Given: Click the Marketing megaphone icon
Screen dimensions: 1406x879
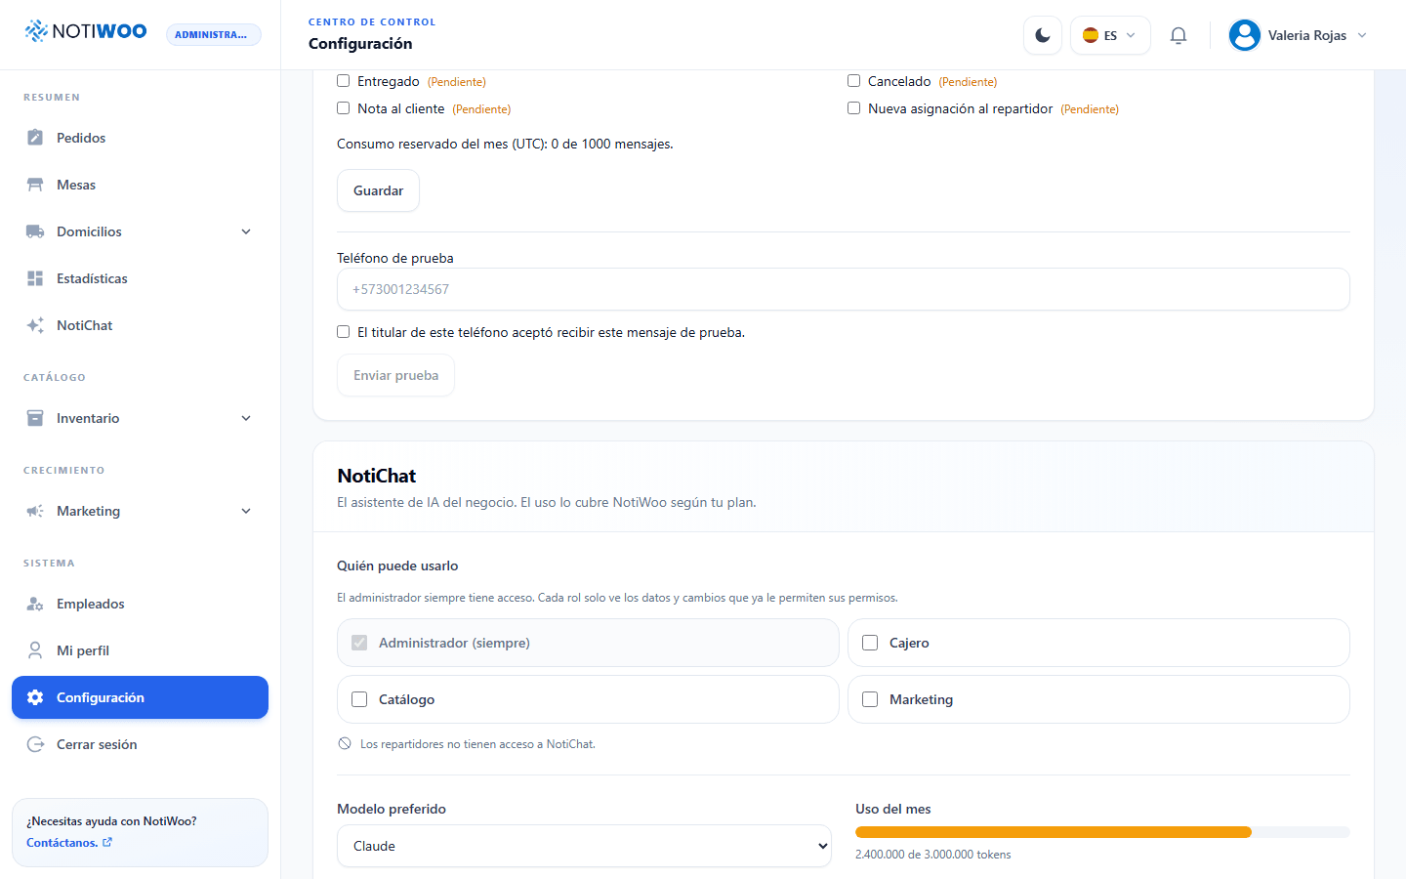Looking at the screenshot, I should point(35,511).
